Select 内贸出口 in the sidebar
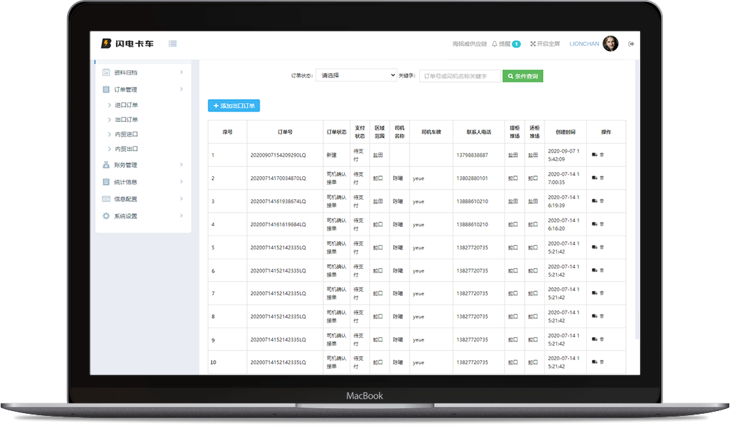This screenshot has width=730, height=425. click(x=126, y=149)
